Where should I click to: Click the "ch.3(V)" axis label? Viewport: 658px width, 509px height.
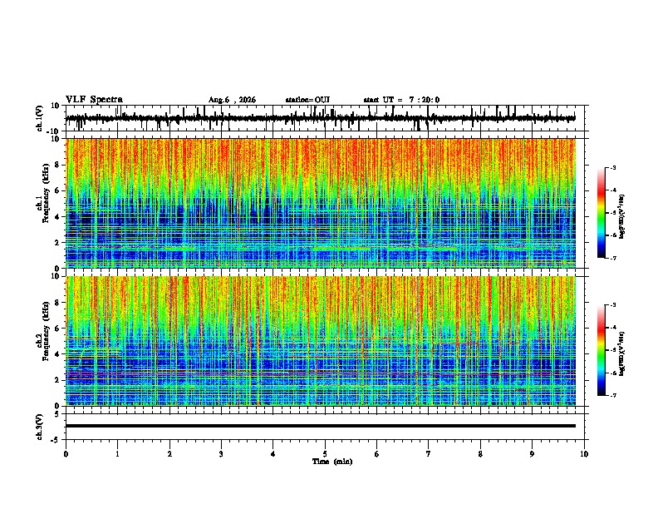(x=39, y=427)
